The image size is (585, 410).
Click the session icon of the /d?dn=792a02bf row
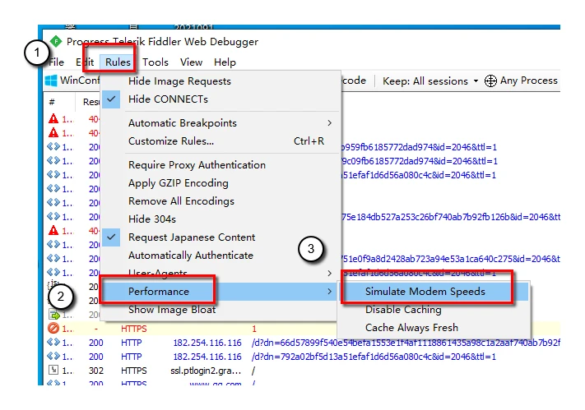pos(53,357)
